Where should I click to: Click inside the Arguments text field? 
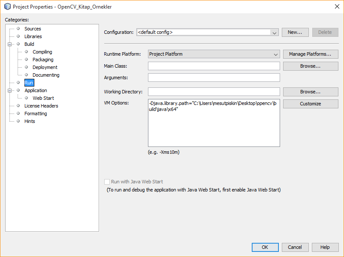click(x=214, y=78)
